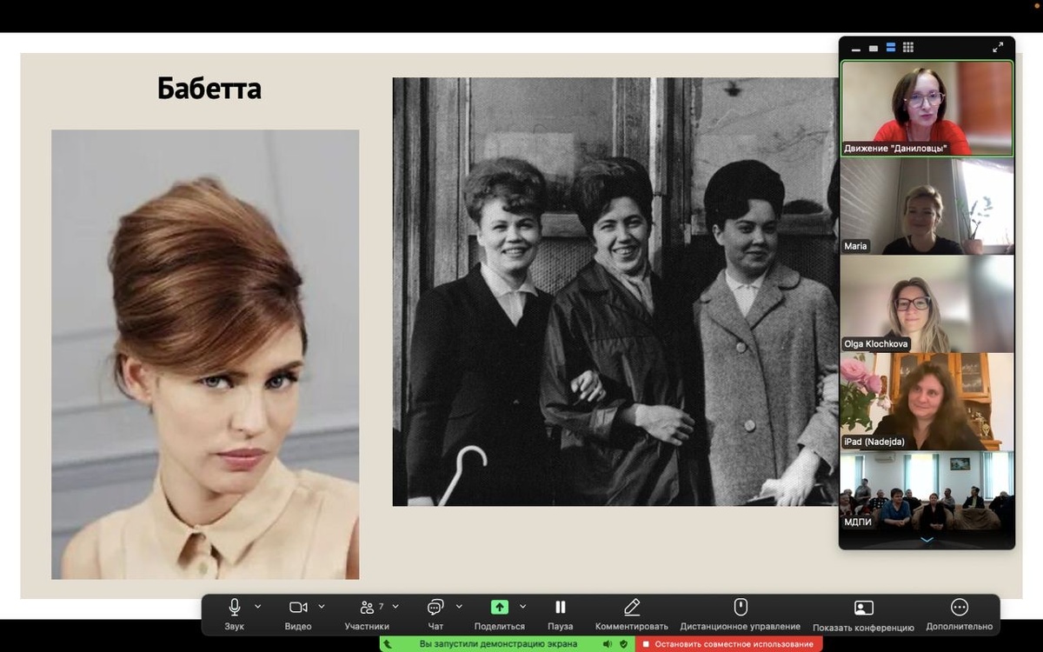Switch video panel to single speaker view
1043x652 pixels.
click(x=874, y=48)
